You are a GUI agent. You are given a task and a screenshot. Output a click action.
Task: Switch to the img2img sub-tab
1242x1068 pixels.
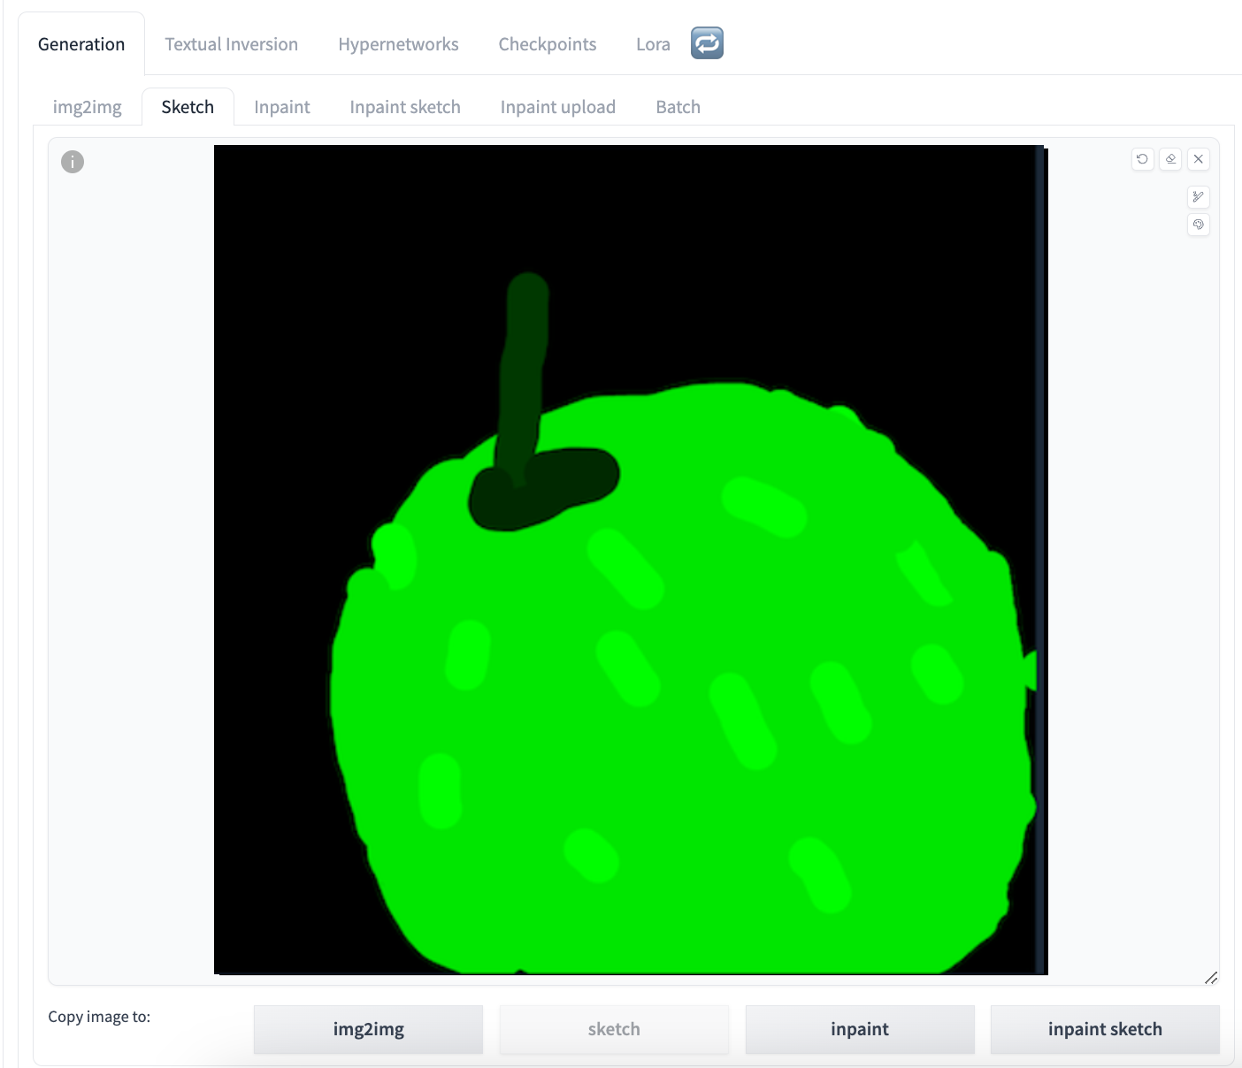[x=87, y=106]
